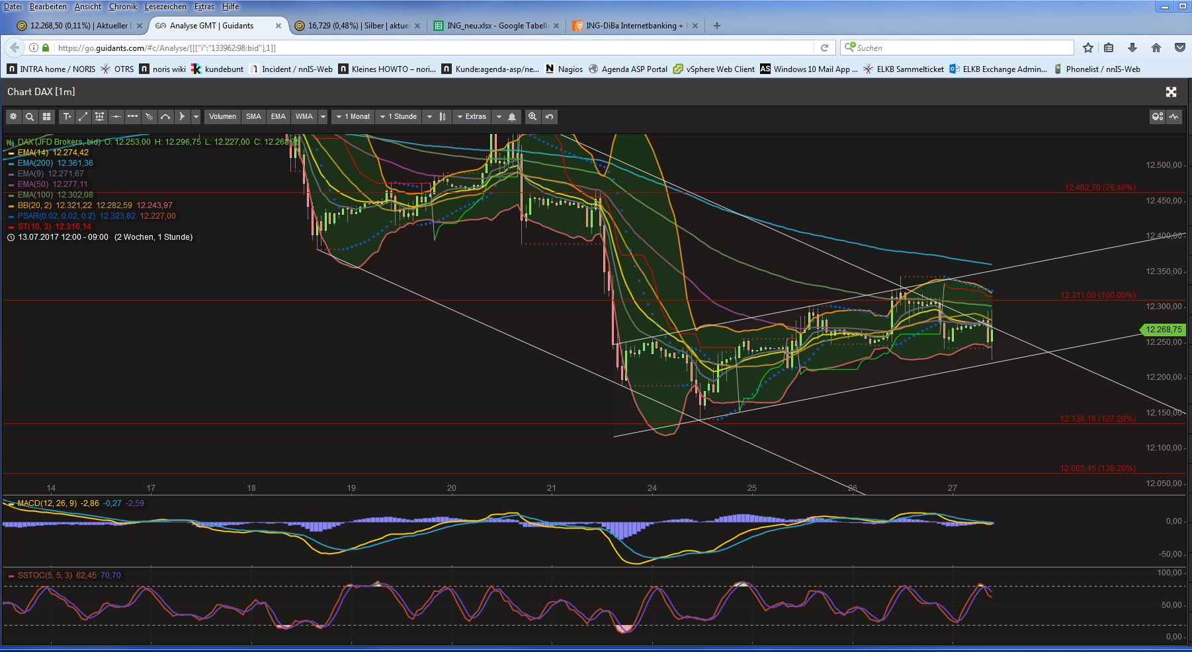Click the Suchen search field

tap(962, 48)
